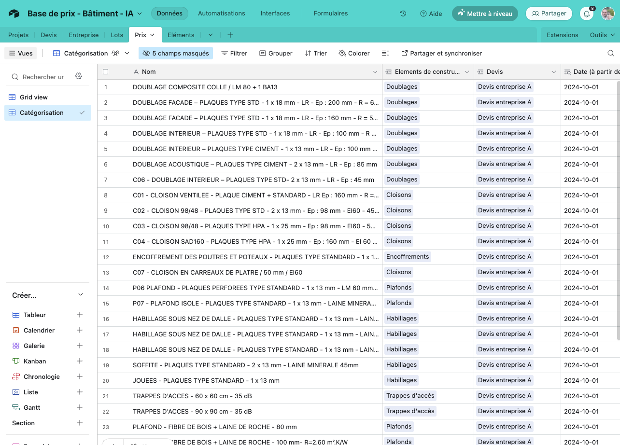Image resolution: width=620 pixels, height=445 pixels.
Task: Add a Kanban view with plus
Action: 80,361
